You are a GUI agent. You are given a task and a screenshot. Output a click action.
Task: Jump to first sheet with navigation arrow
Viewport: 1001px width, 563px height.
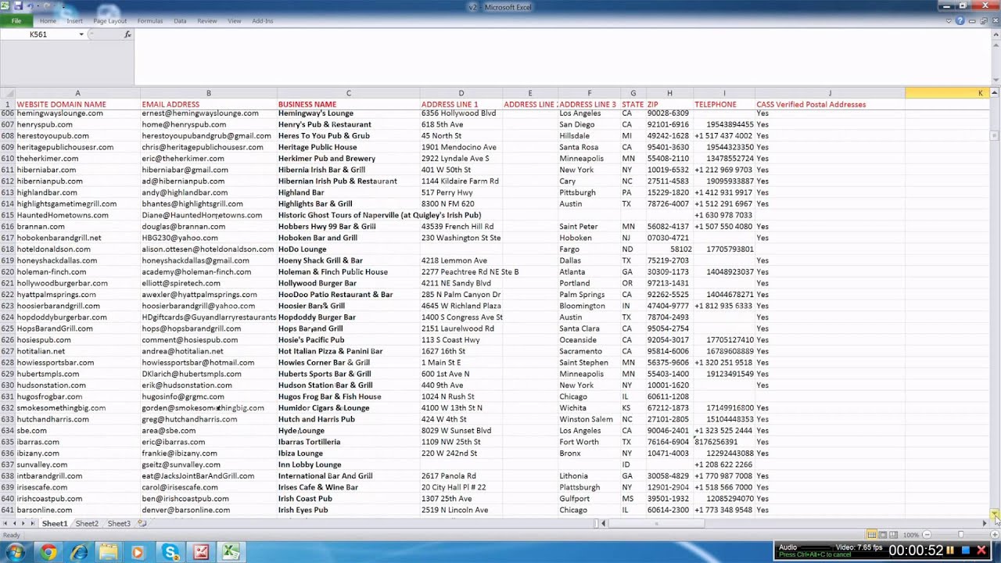pyautogui.click(x=5, y=523)
